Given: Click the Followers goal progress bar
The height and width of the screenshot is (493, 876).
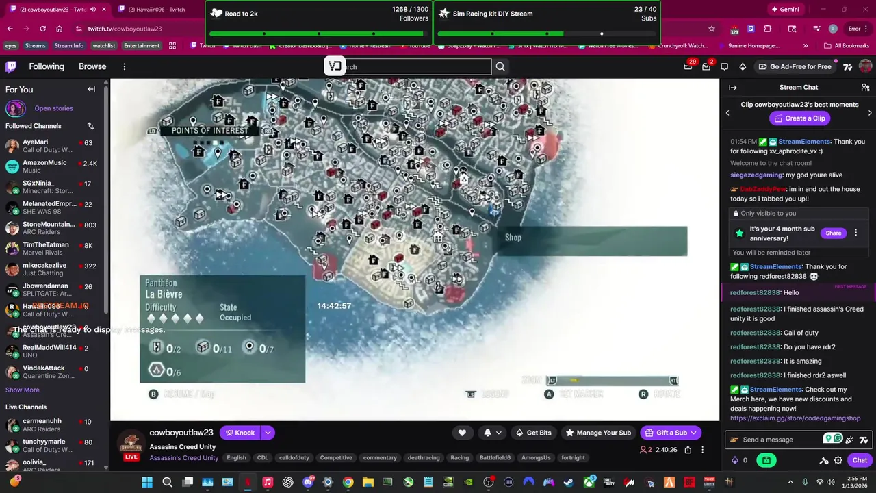Looking at the screenshot, I should [319, 34].
